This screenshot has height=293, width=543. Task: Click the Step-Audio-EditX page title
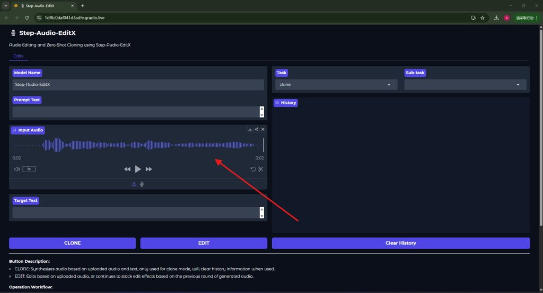click(47, 33)
